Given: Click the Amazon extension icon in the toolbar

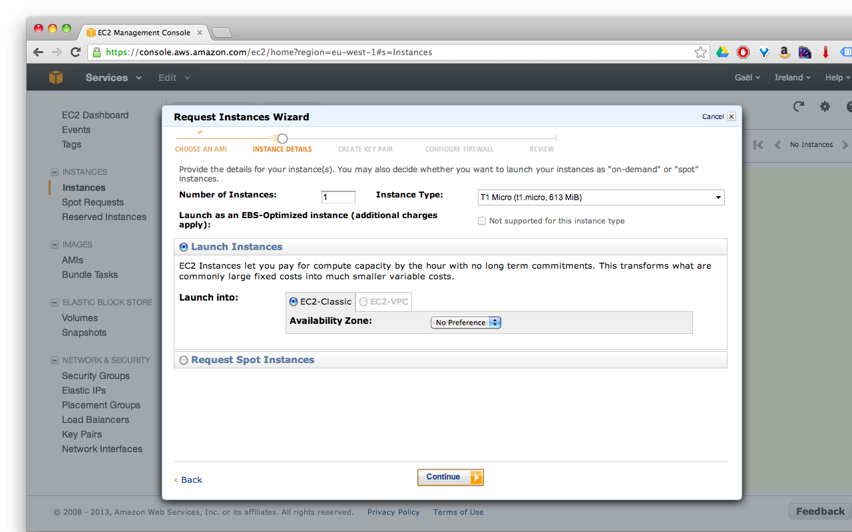Looking at the screenshot, I should click(784, 51).
